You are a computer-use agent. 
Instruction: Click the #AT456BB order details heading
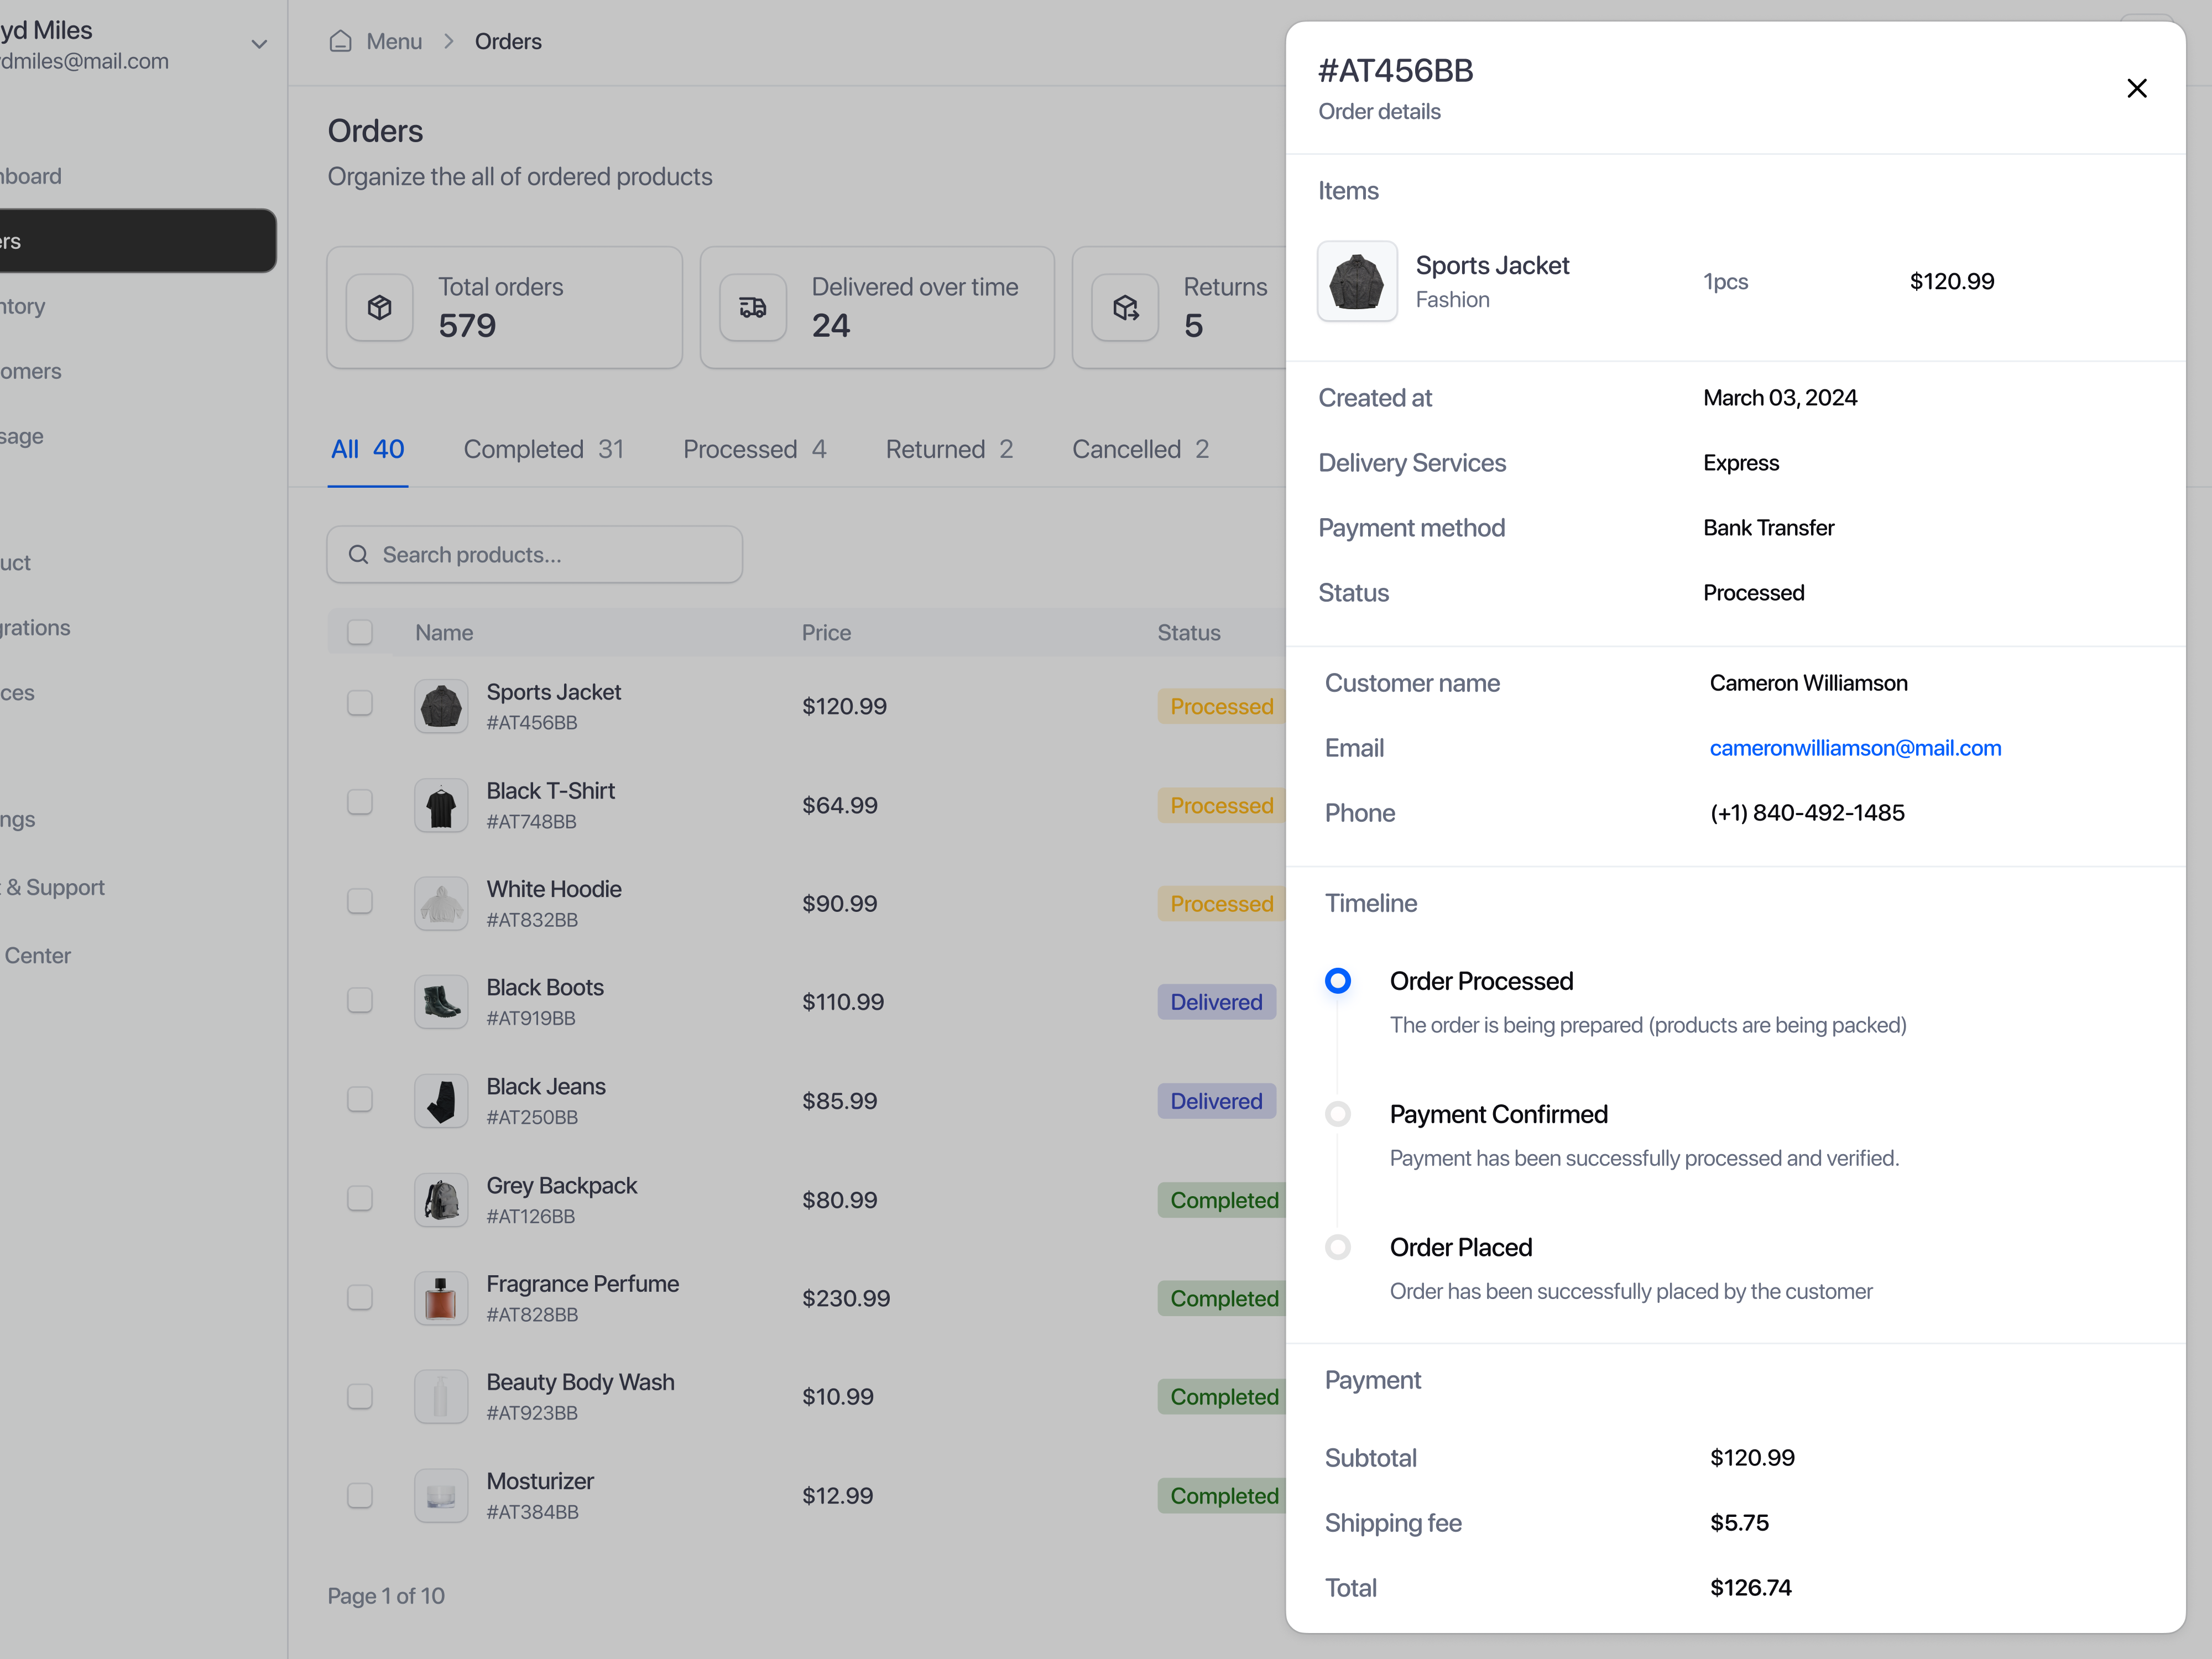point(1395,71)
